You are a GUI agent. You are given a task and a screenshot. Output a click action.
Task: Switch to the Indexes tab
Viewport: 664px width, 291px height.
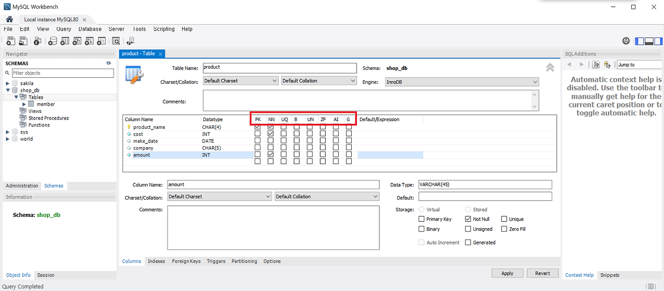point(156,261)
